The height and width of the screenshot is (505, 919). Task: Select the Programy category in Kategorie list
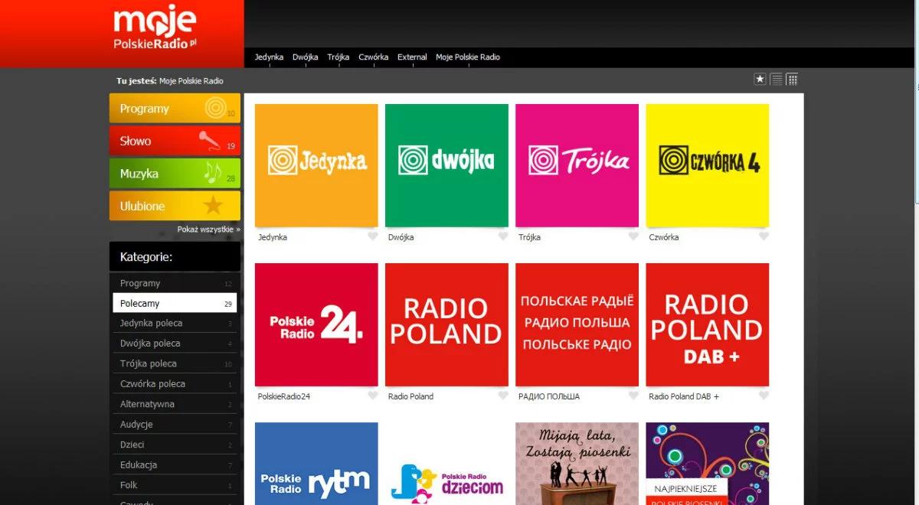coord(175,283)
